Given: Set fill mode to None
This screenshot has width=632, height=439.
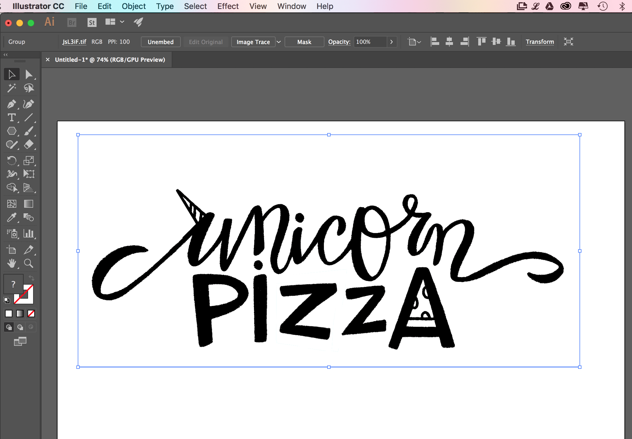Looking at the screenshot, I should (31, 314).
